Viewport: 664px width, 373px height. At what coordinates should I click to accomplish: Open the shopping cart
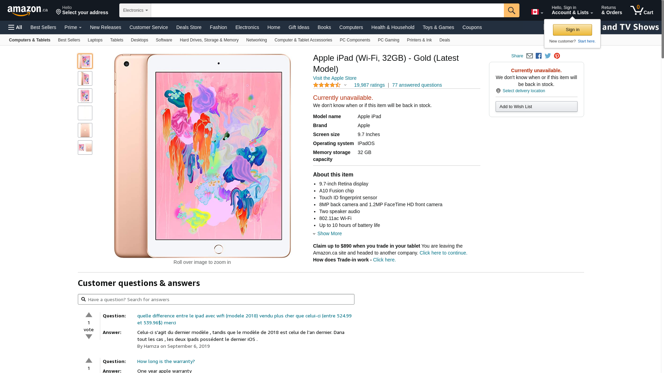point(642,10)
